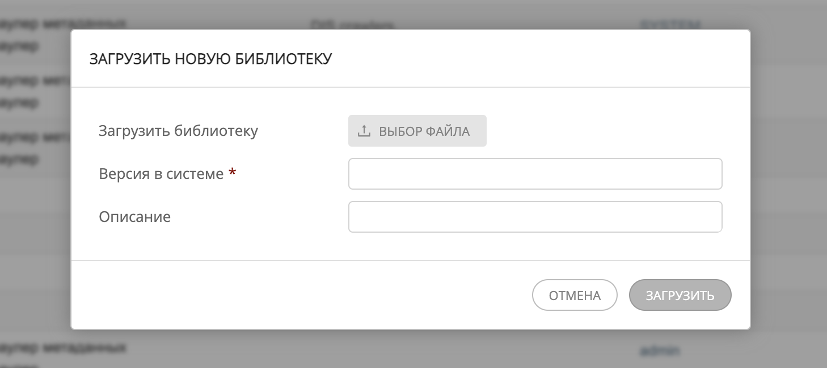Viewport: 827px width, 368px height.
Task: Click the Загрузить библиотеку label
Action: pos(178,131)
